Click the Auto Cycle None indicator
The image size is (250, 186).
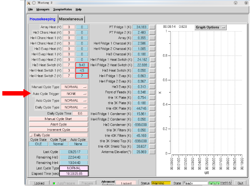pos(78,144)
